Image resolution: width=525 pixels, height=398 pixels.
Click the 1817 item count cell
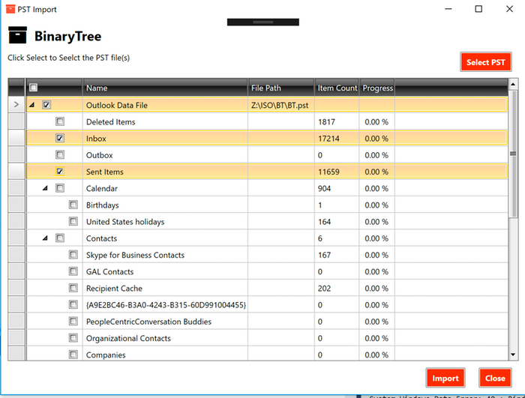coord(337,122)
